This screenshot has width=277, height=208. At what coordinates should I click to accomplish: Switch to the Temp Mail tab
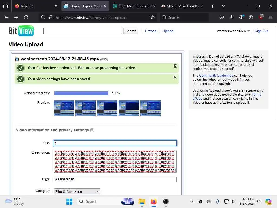(134, 6)
